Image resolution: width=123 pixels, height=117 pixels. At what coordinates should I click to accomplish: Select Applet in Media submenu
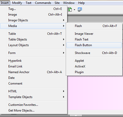pos(94,61)
